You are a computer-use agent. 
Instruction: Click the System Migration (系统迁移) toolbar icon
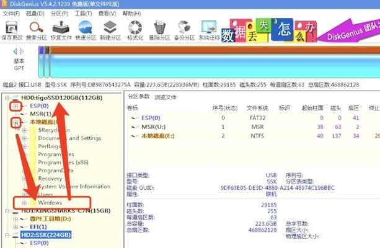(209, 30)
